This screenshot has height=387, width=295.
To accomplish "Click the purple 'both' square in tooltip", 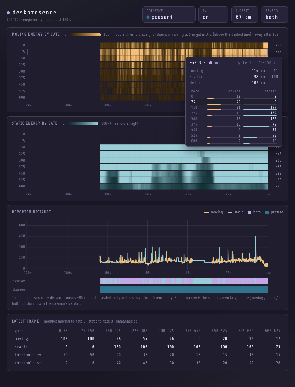I will pyautogui.click(x=211, y=63).
